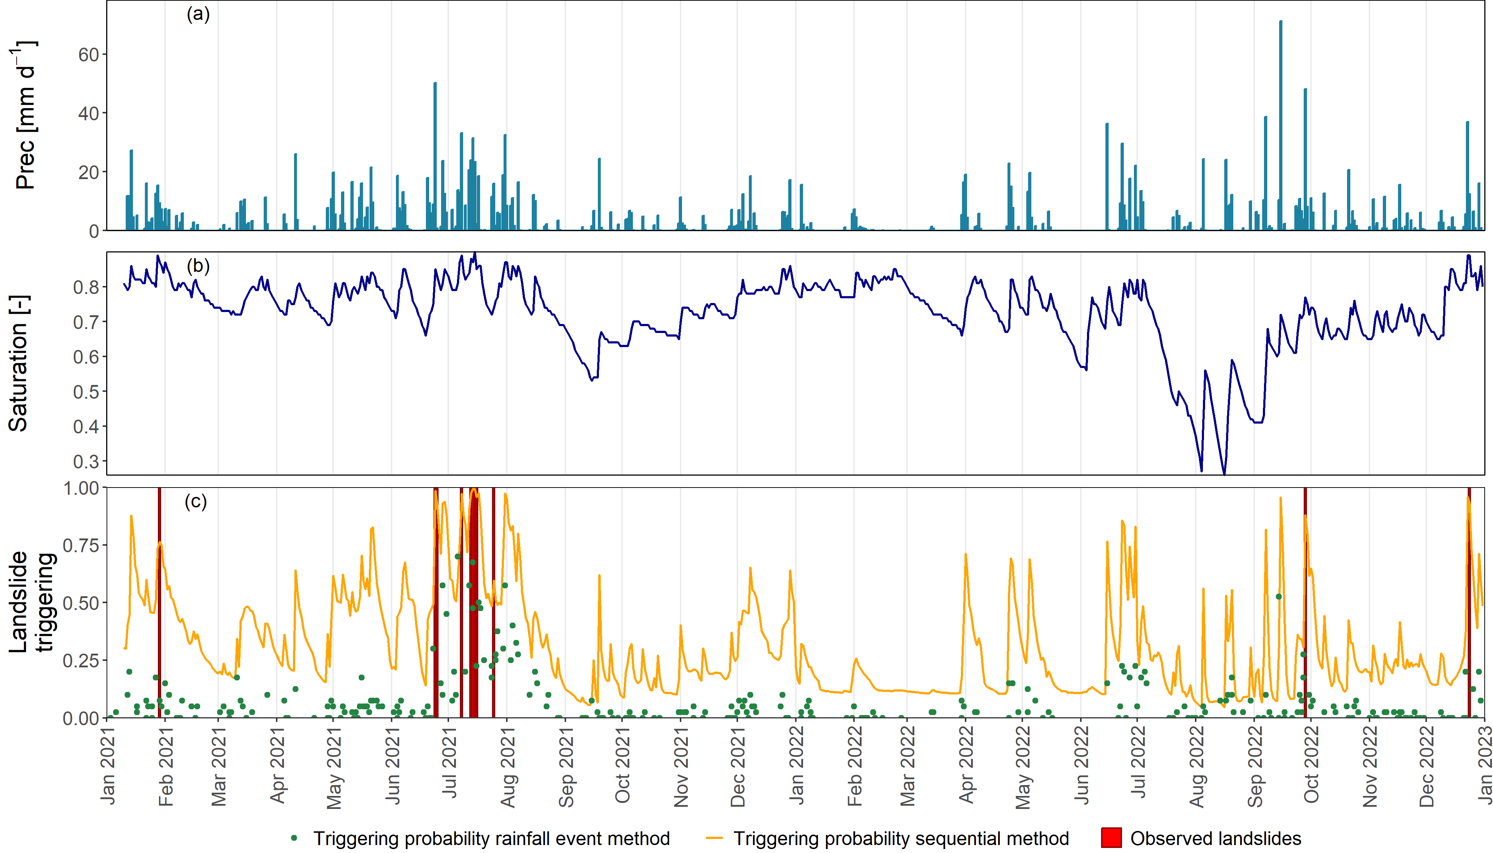Select 'Triggering probability rainfall event method' legend text
This screenshot has height=853, width=1493.
[492, 838]
